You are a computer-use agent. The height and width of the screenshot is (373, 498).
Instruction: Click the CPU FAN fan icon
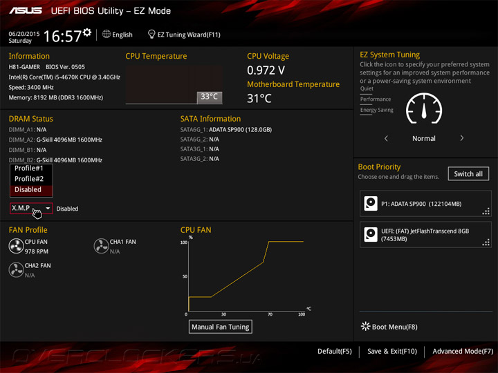[16, 247]
